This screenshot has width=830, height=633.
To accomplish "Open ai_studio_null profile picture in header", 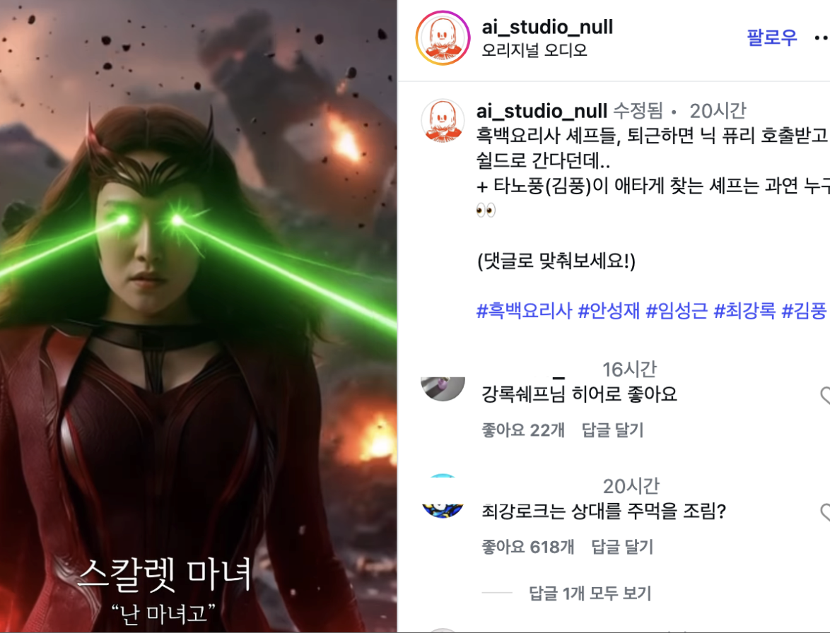I will [443, 38].
